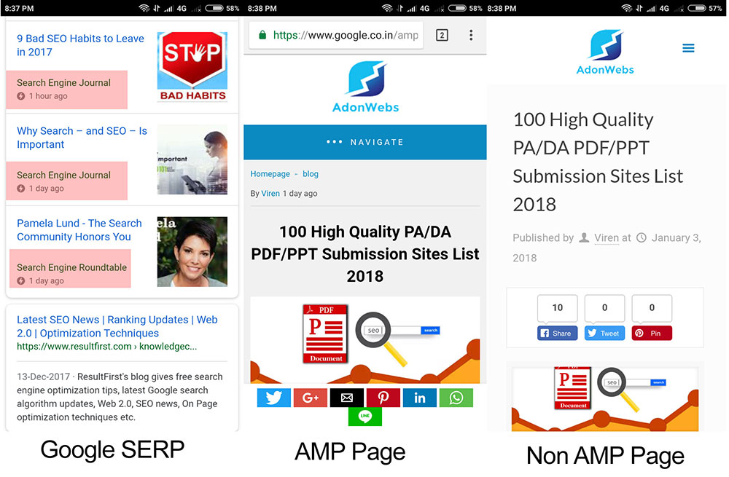Viewport: 729px width, 477px height.
Task: Open the Pamela Lund portrait thumbnail
Action: (192, 252)
